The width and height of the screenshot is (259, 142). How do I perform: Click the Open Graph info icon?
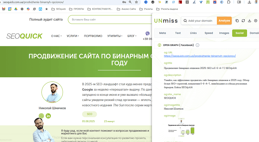click(197, 45)
